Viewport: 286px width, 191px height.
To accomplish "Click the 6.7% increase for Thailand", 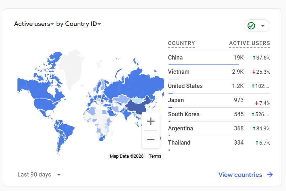I will (x=263, y=143).
